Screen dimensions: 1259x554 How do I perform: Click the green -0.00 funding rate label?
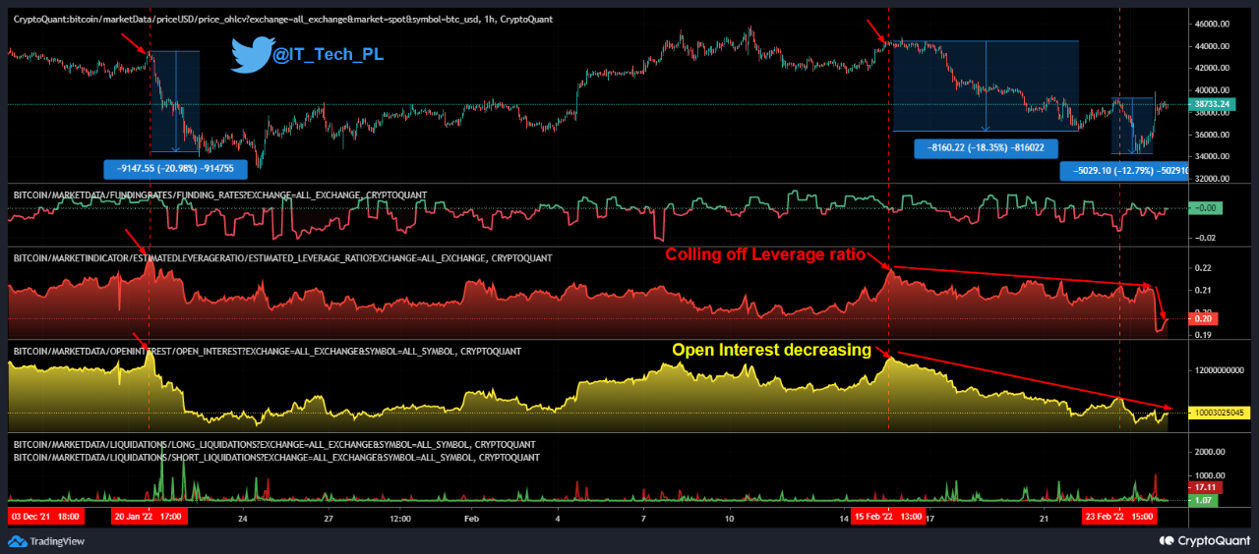[x=1205, y=208]
